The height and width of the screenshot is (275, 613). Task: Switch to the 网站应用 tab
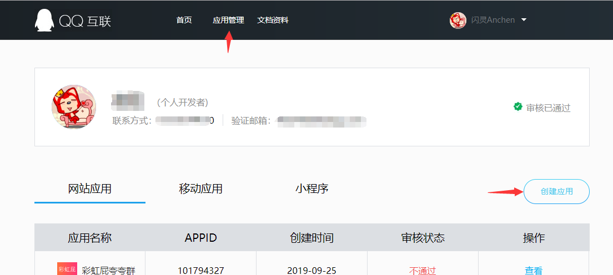coord(90,189)
